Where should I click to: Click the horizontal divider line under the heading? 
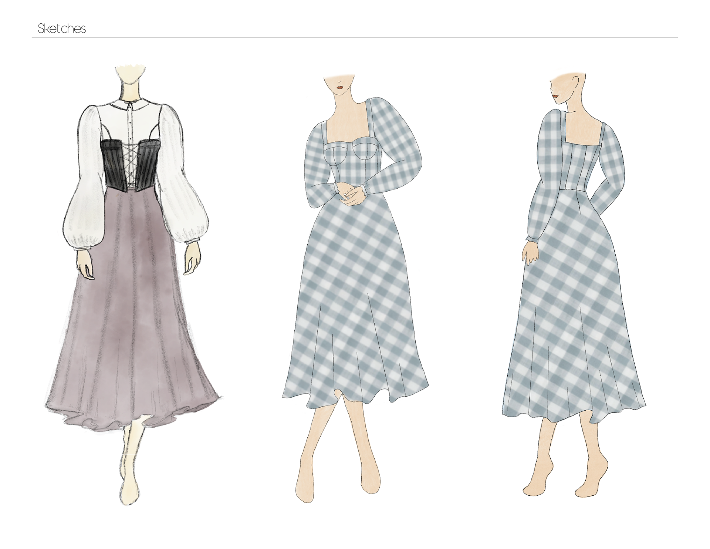[355, 37]
